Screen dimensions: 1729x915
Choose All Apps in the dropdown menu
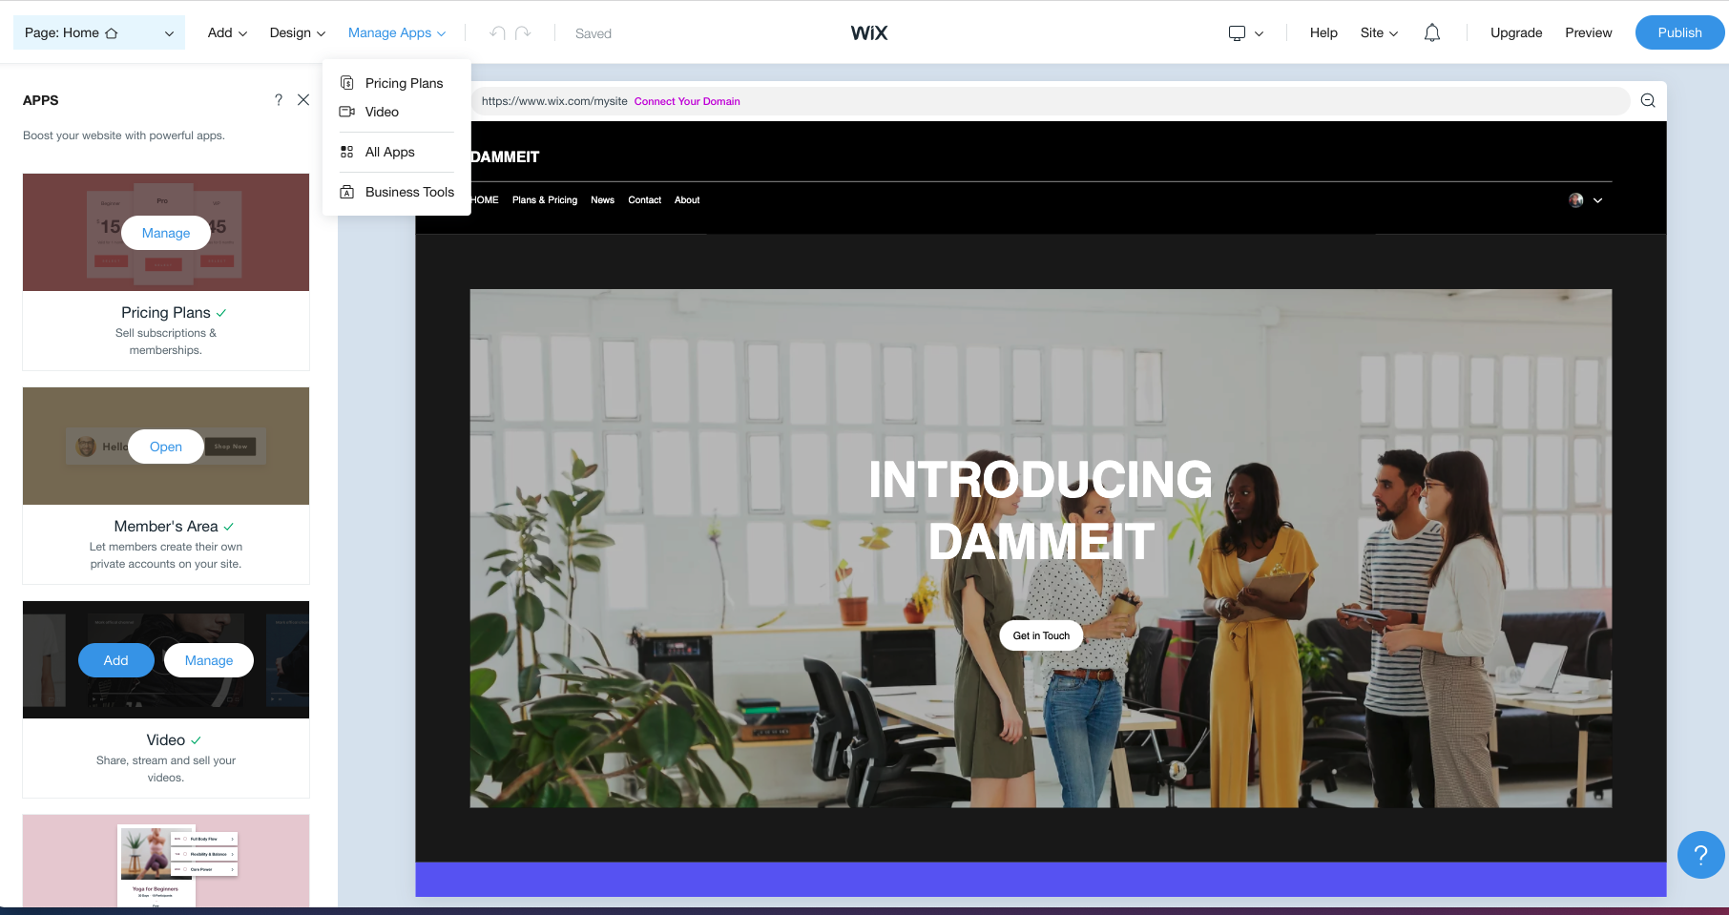(x=389, y=153)
